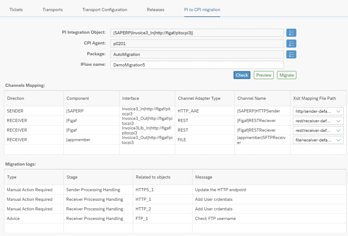
Task: Click 'Update the HTTP endpoint' message
Action: (221, 190)
